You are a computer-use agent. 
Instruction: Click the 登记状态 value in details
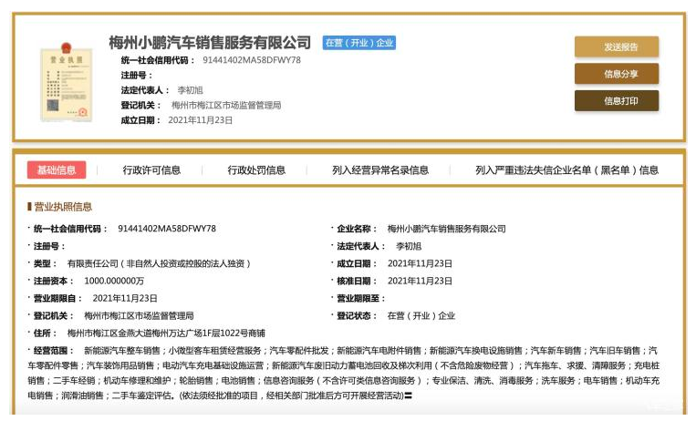coord(421,315)
